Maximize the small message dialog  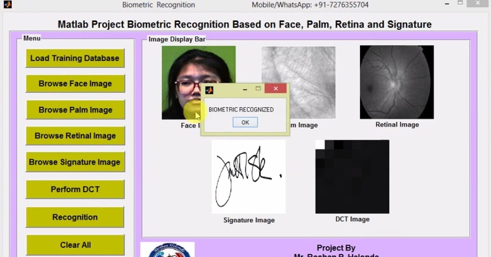pos(258,89)
